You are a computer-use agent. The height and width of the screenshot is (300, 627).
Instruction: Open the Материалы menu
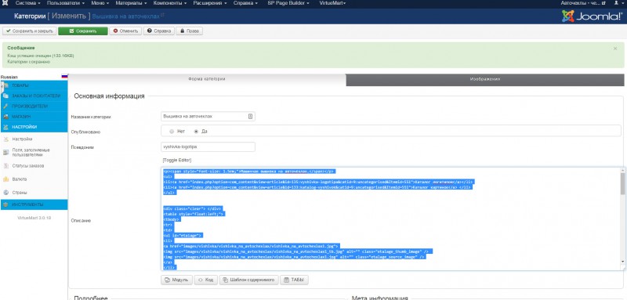[131, 3]
